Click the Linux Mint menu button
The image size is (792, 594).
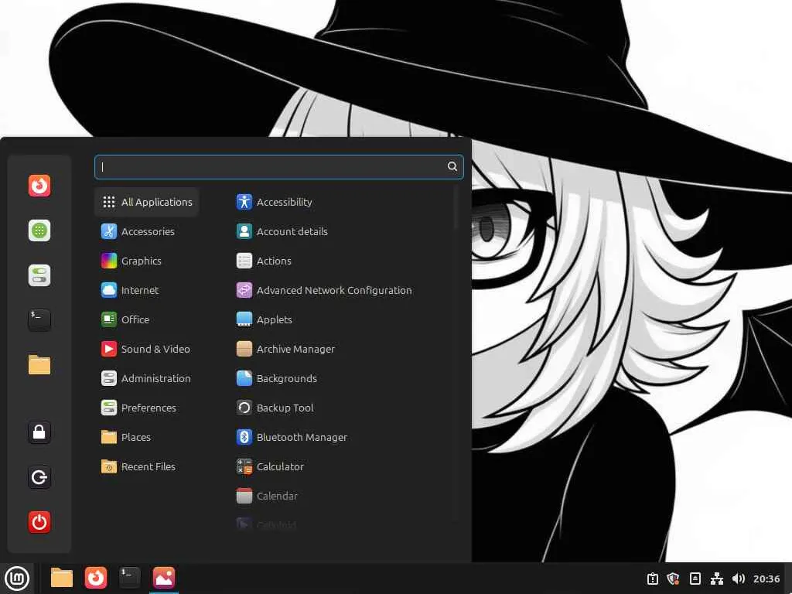click(x=17, y=579)
